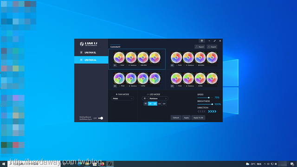Toggle fan 04 in LED selector
Image resolution: width=297 pixels, height=167 pixels.
[164, 103]
